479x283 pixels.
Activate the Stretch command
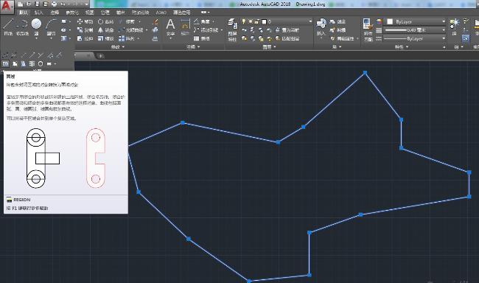tap(85, 38)
